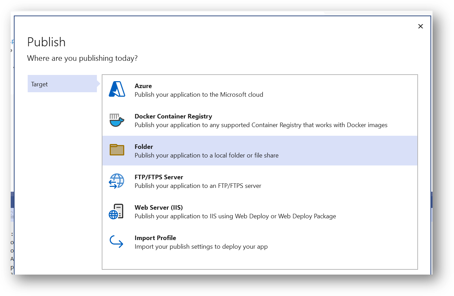The height and width of the screenshot is (296, 454).
Task: Click the 'to an FTP/FTPS server' description
Action: point(198,186)
